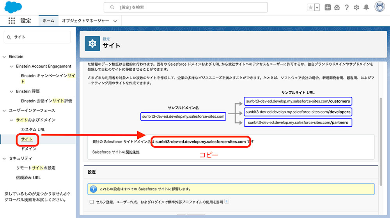The image size is (390, 218).
Task: Open ドメイン in the sidebar
Action: click(29, 148)
